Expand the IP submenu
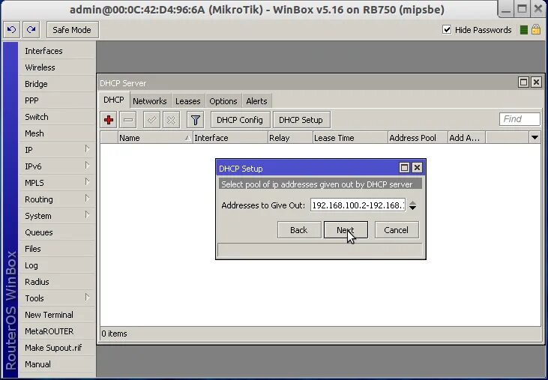The image size is (548, 380). (x=87, y=149)
